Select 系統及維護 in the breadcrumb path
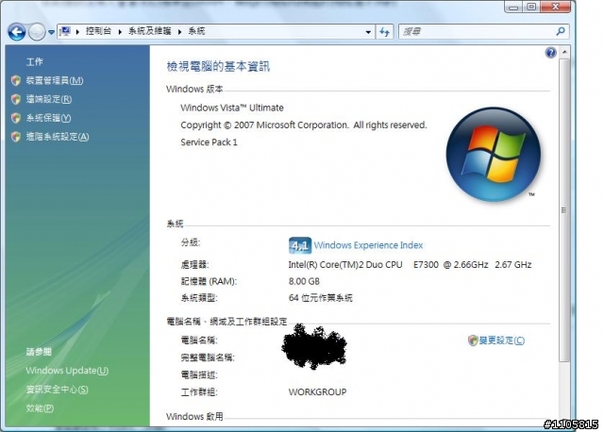This screenshot has width=604, height=432. click(149, 31)
